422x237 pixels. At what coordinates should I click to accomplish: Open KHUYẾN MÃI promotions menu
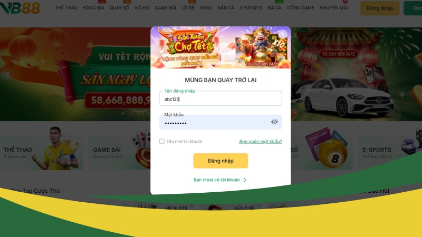334,8
